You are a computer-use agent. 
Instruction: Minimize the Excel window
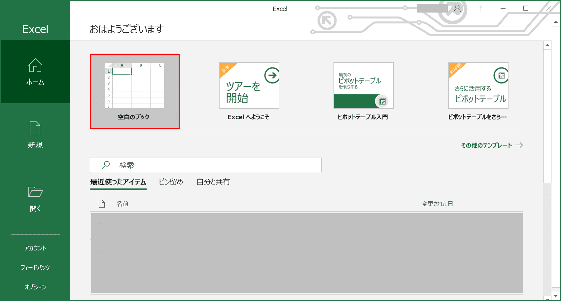[x=503, y=8]
